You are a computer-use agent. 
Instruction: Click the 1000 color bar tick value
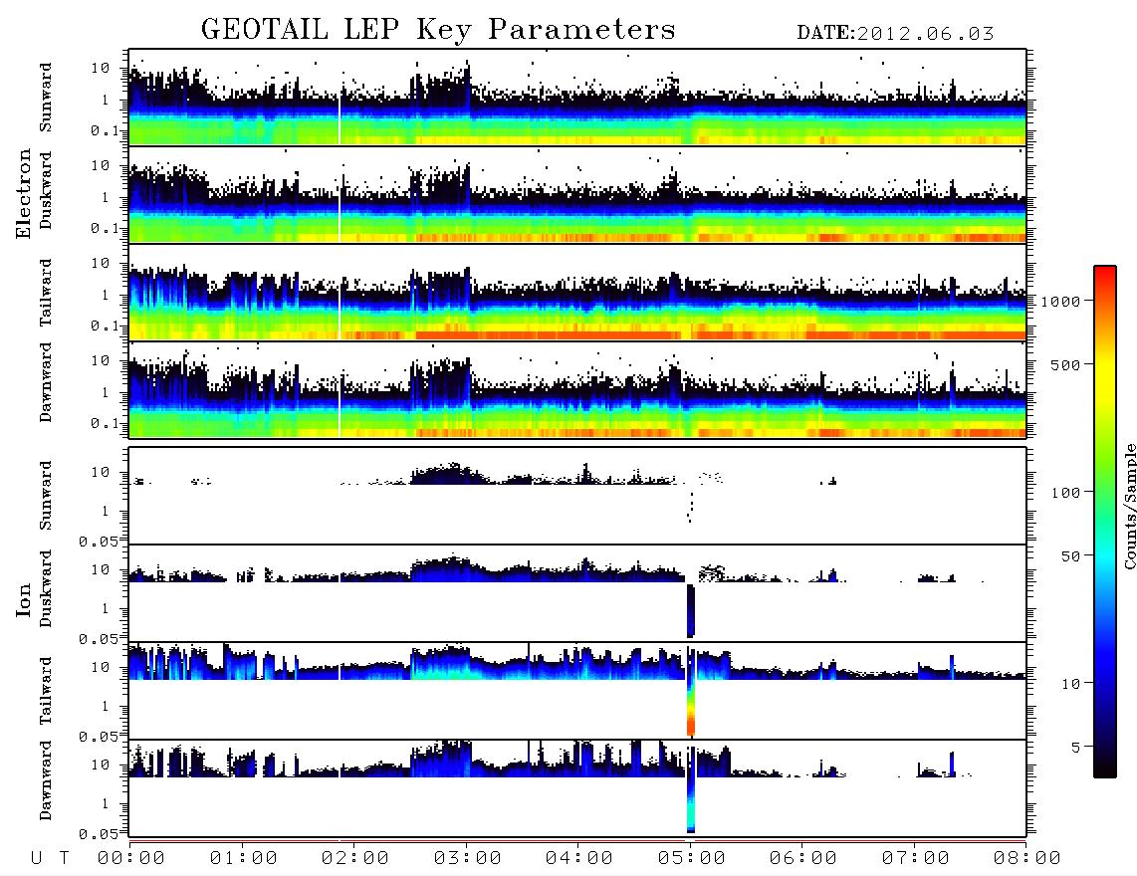tap(1060, 301)
